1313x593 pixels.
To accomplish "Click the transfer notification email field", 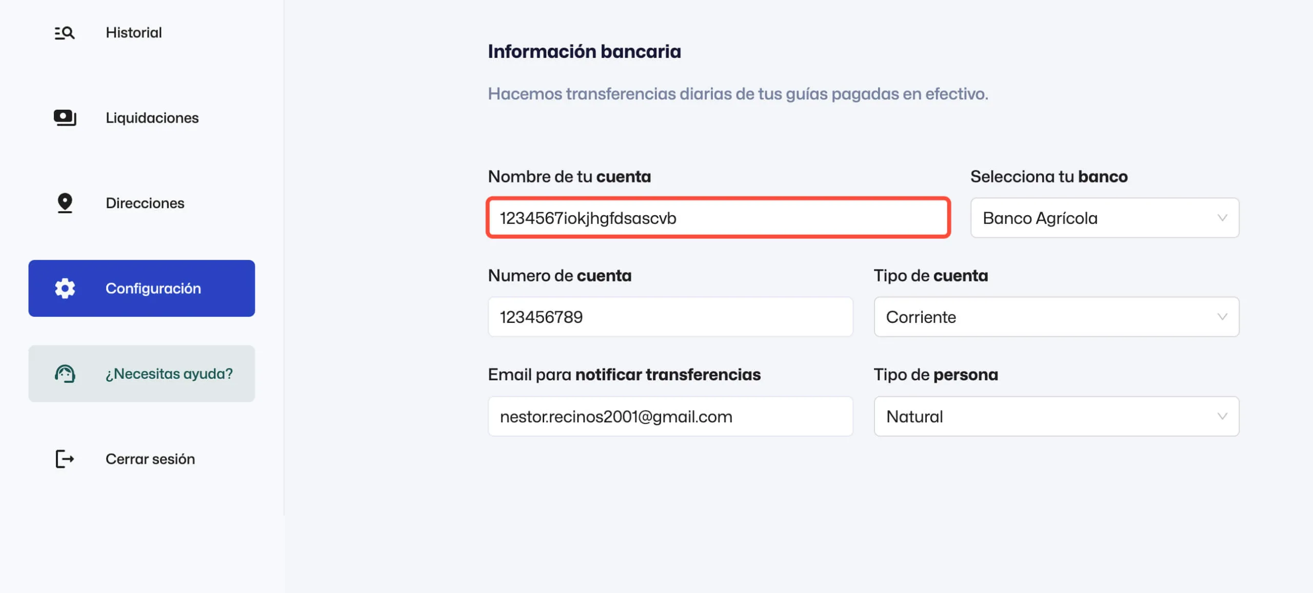I will (x=670, y=417).
